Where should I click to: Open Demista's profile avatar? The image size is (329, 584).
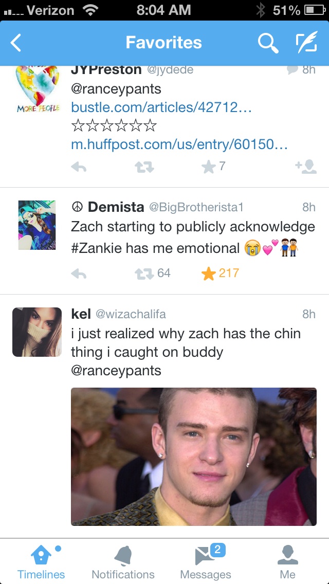37,225
